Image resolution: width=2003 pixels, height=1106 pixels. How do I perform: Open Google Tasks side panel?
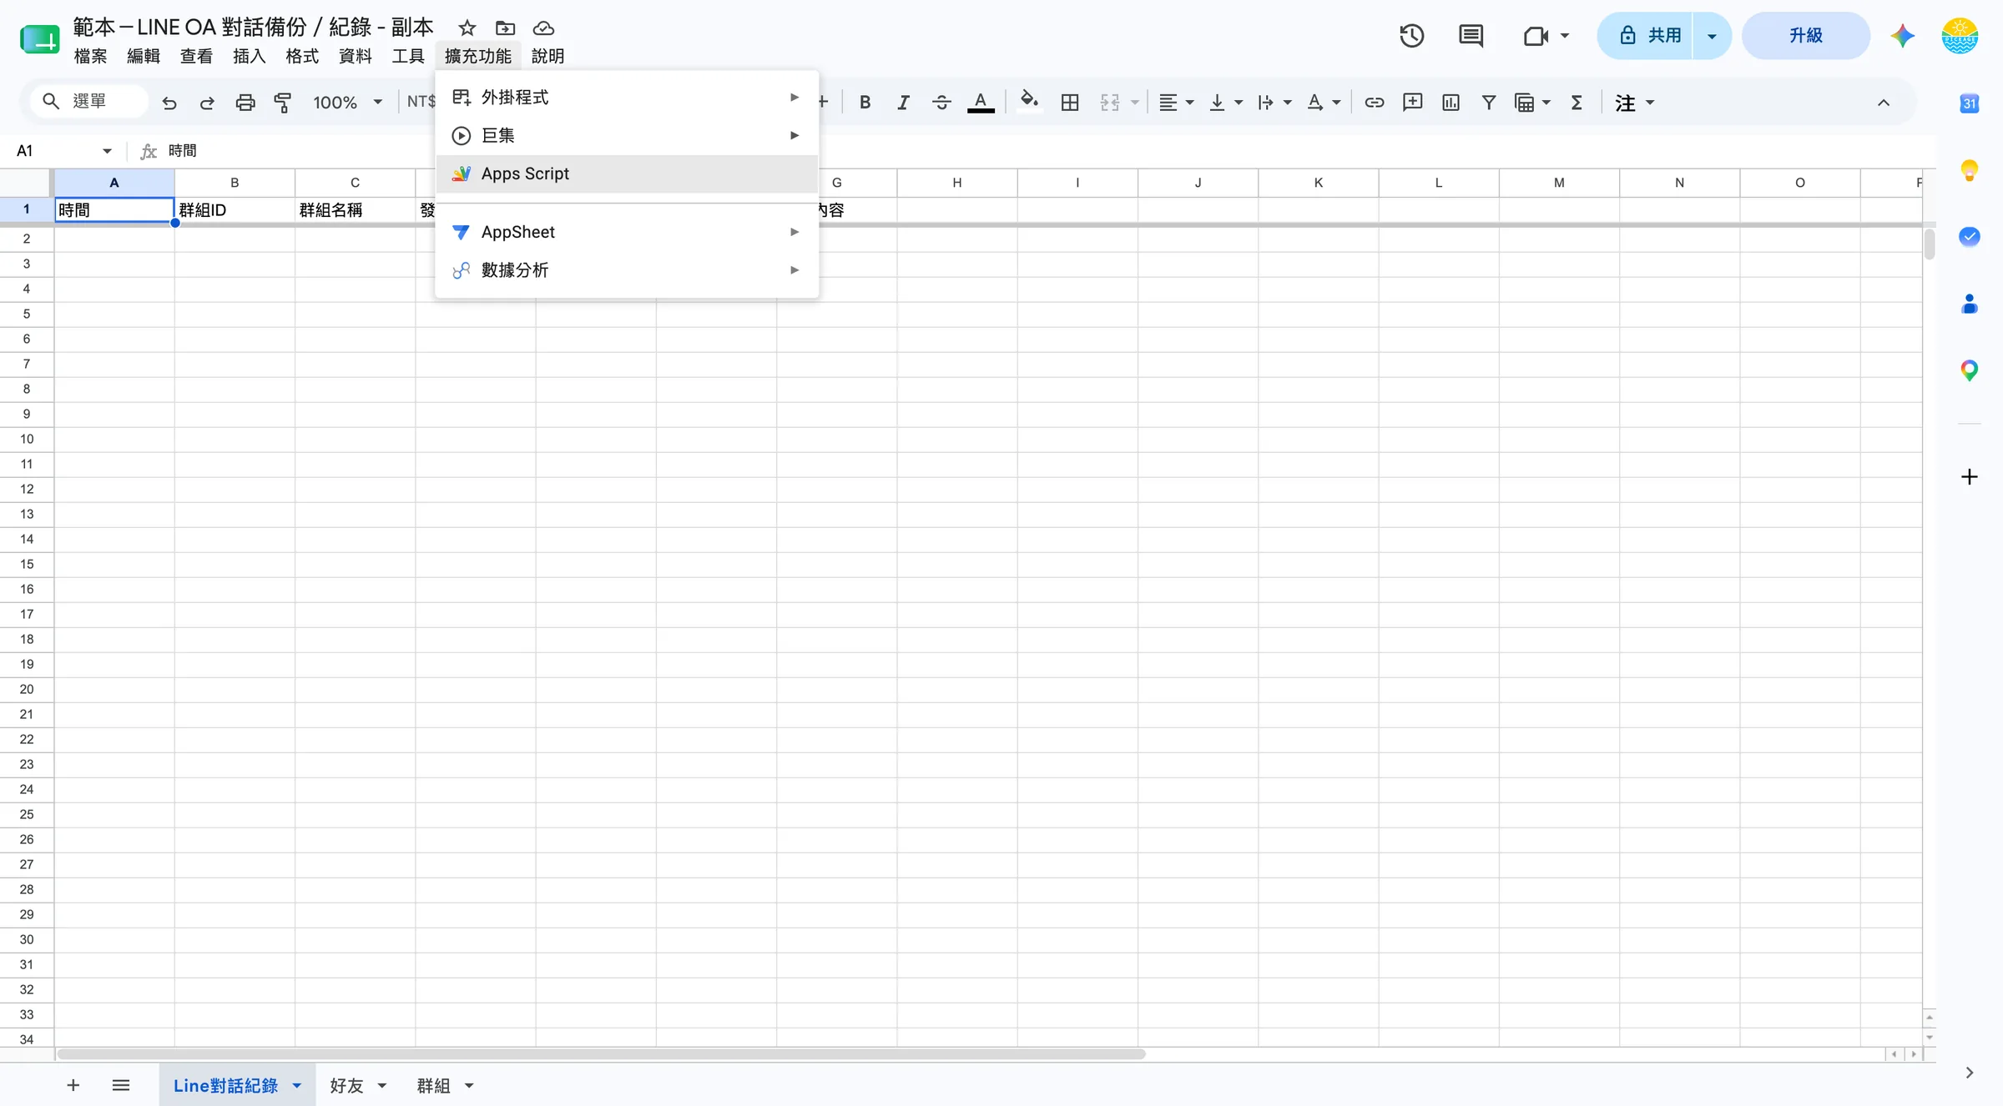click(1970, 237)
